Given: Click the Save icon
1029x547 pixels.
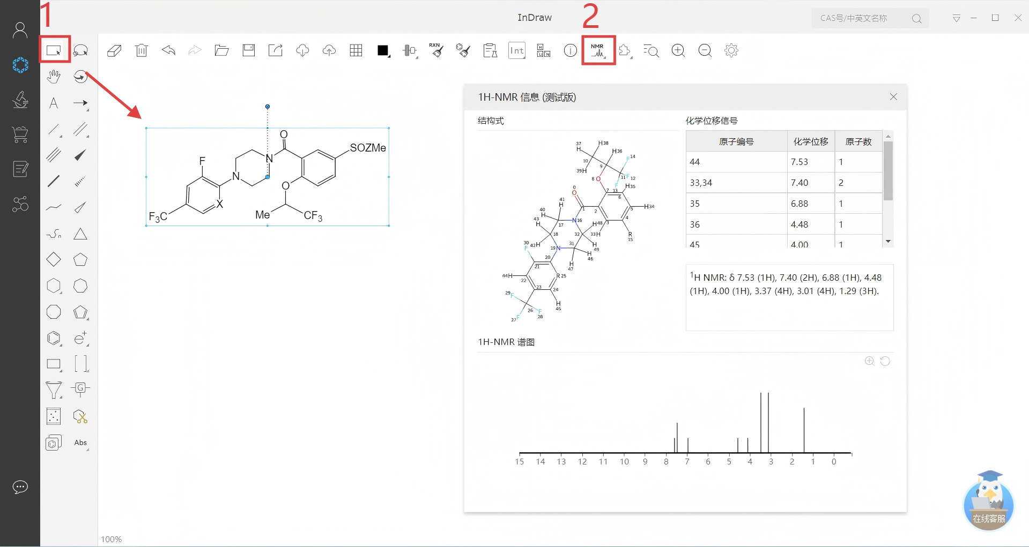Looking at the screenshot, I should pos(248,50).
